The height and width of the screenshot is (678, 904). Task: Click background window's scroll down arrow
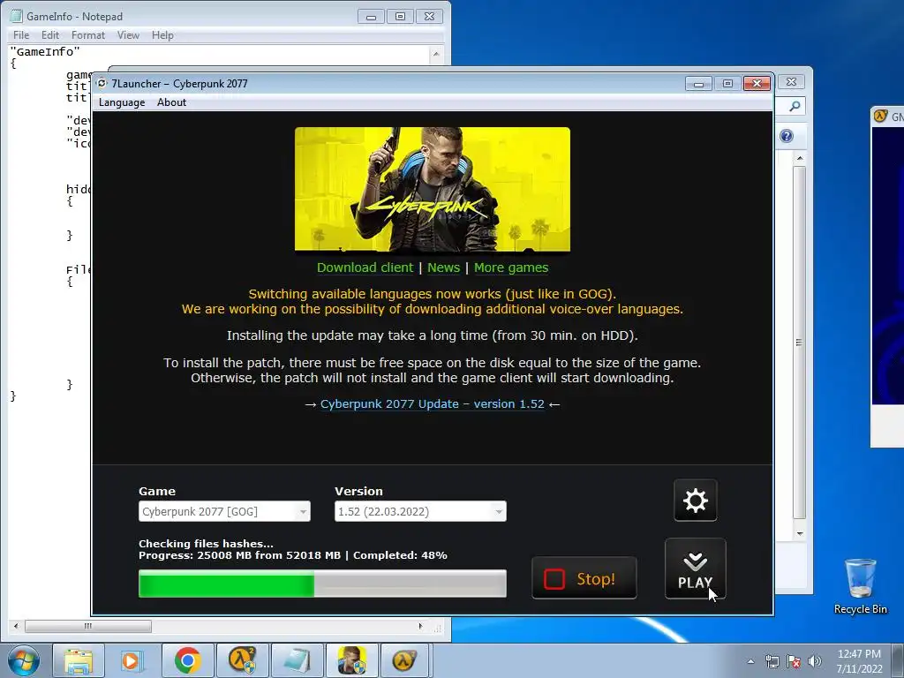click(800, 533)
